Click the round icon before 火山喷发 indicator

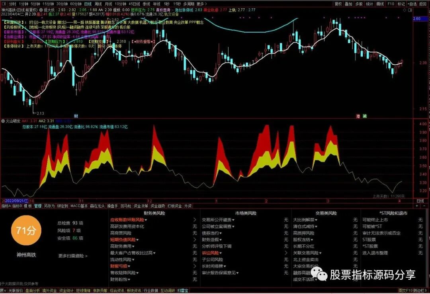[x=3, y=121]
